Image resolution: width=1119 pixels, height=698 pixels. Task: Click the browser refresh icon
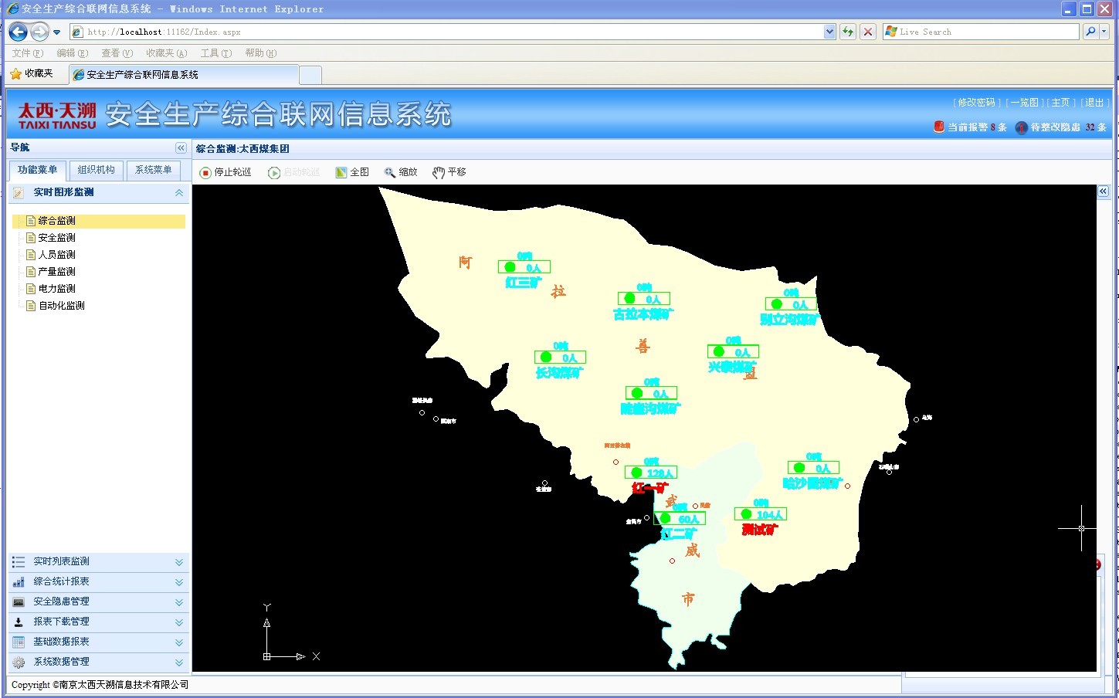[848, 32]
